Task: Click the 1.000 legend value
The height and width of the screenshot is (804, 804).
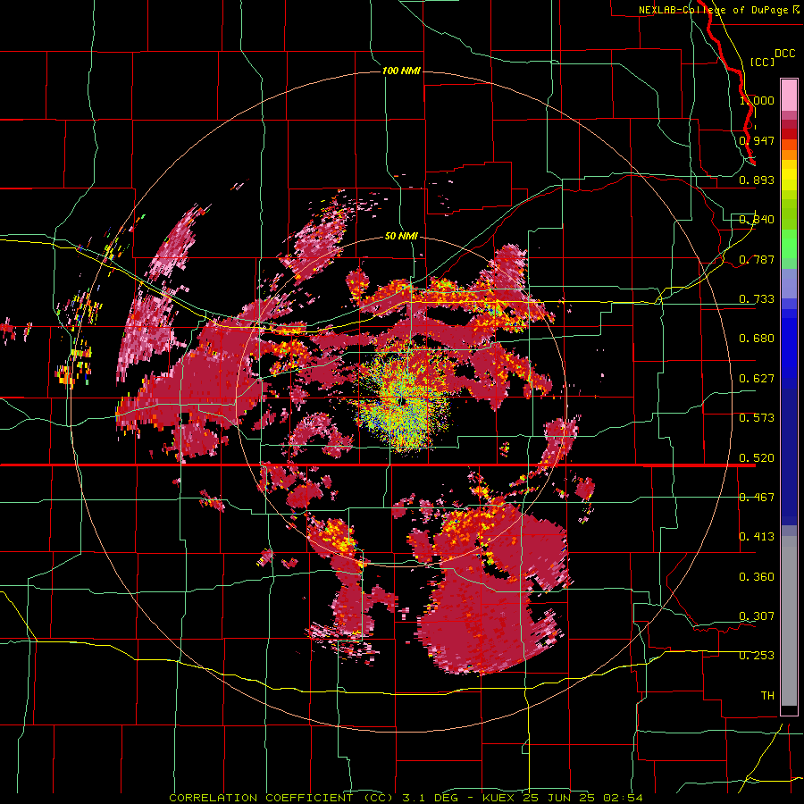Action: (x=757, y=100)
